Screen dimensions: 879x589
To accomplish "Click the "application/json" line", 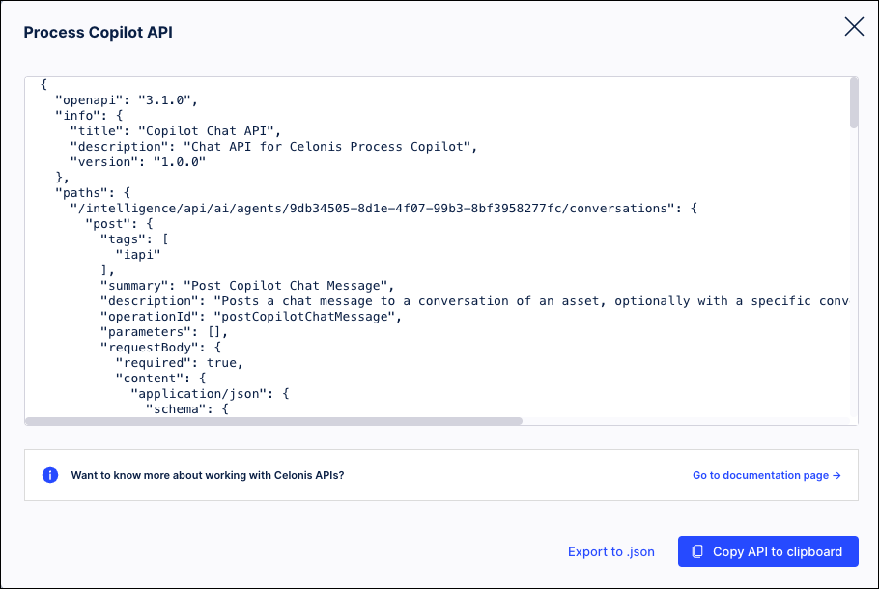I will pos(211,394).
